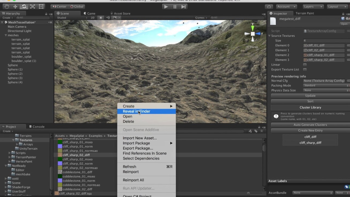Toggle scene lighting sun icon

pyautogui.click(x=101, y=18)
